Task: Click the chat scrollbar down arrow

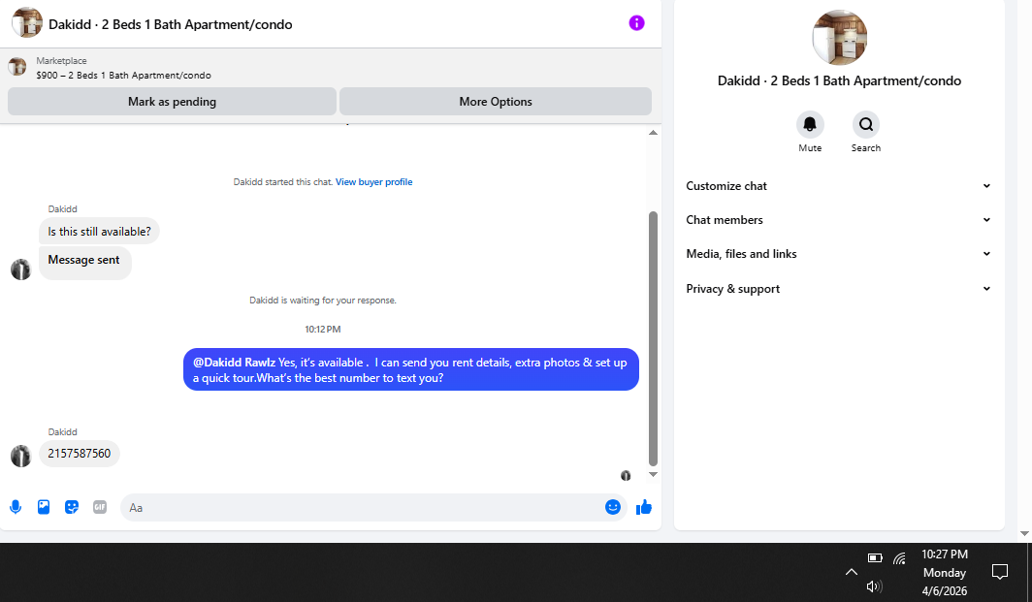Action: click(x=653, y=474)
